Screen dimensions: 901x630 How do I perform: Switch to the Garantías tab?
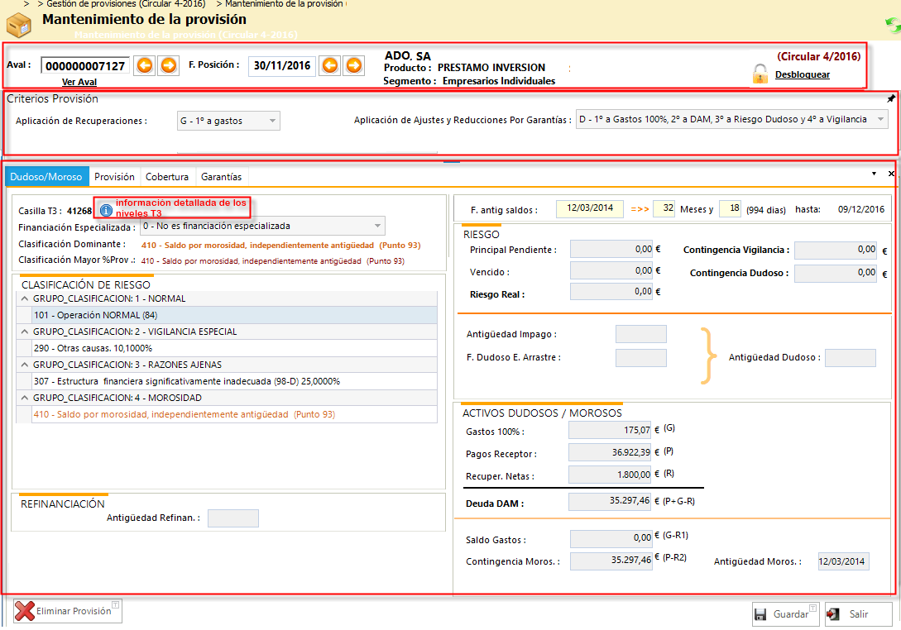(221, 176)
